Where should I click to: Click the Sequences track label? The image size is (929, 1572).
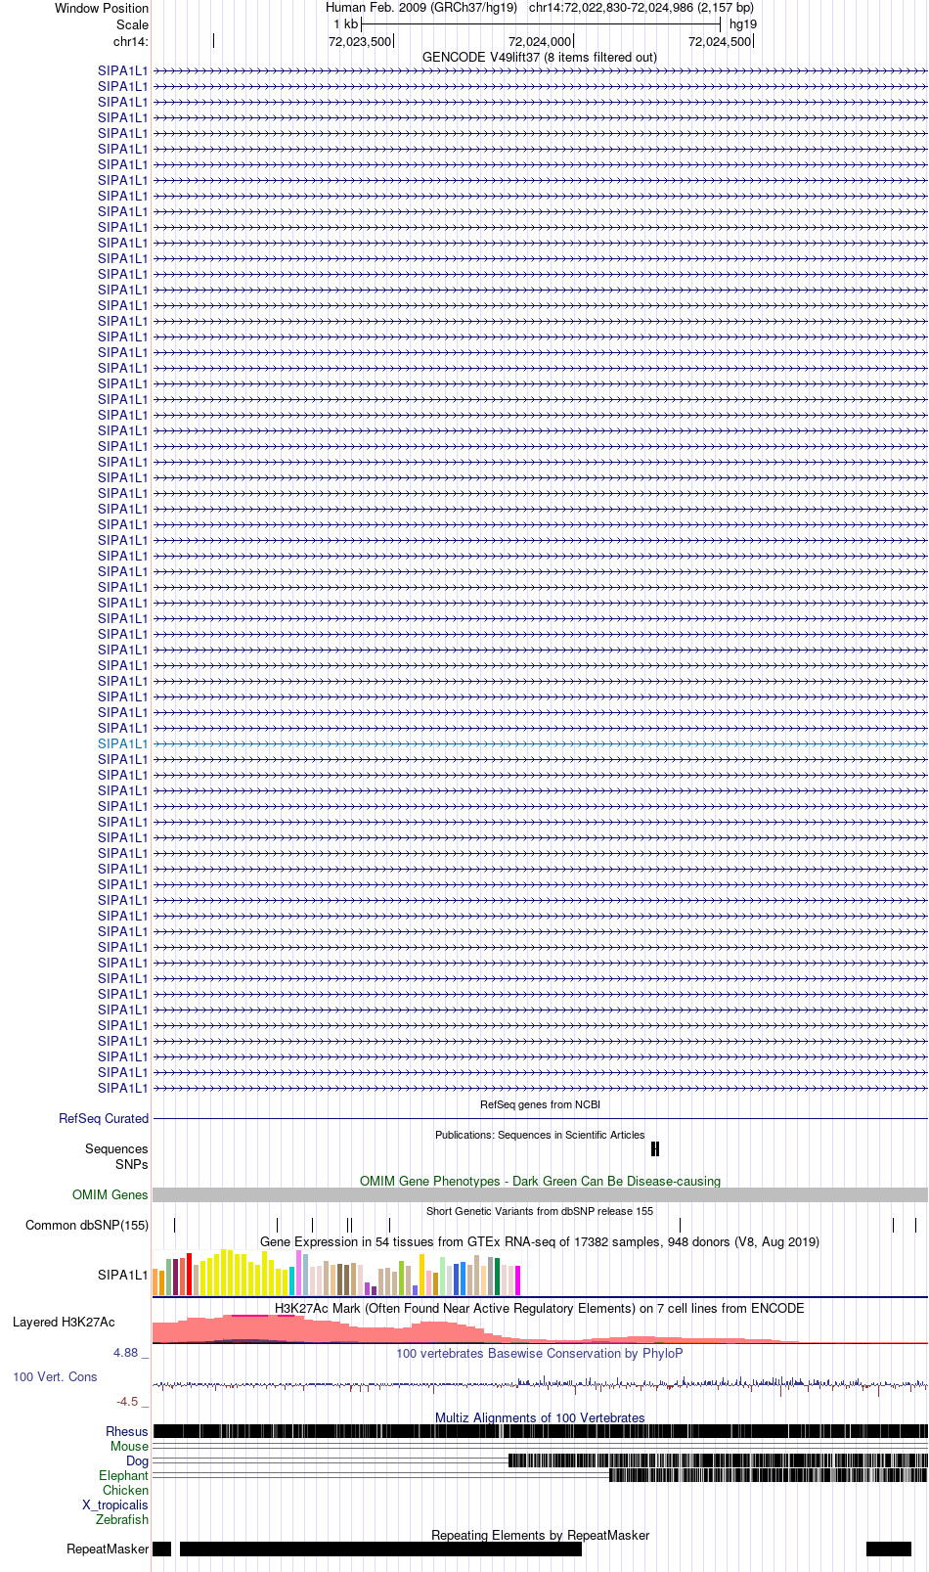click(x=116, y=1148)
